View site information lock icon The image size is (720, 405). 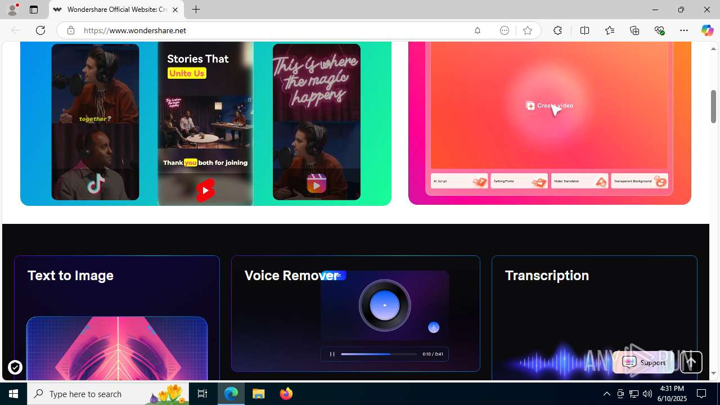(x=71, y=30)
